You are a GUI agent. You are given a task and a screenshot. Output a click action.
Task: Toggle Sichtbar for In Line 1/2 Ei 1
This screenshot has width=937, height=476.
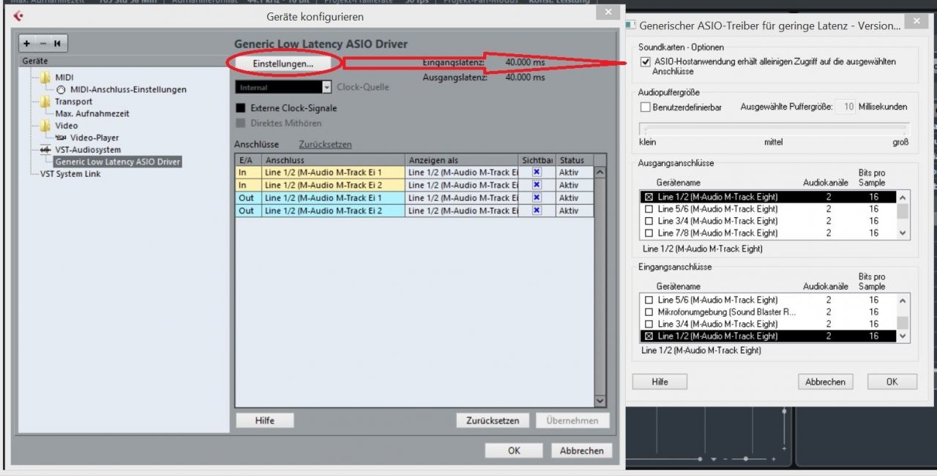537,172
